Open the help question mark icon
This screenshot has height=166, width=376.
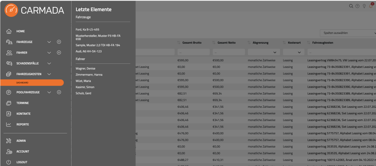[x=358, y=6]
